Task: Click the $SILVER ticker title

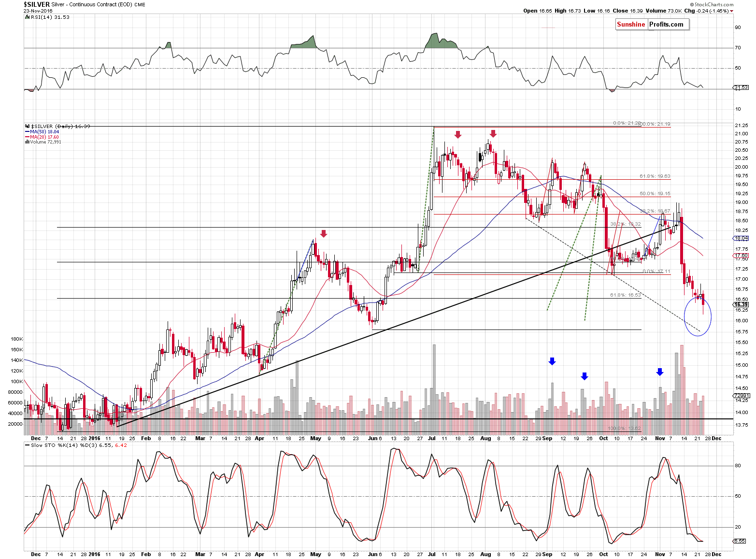Action: click(37, 4)
